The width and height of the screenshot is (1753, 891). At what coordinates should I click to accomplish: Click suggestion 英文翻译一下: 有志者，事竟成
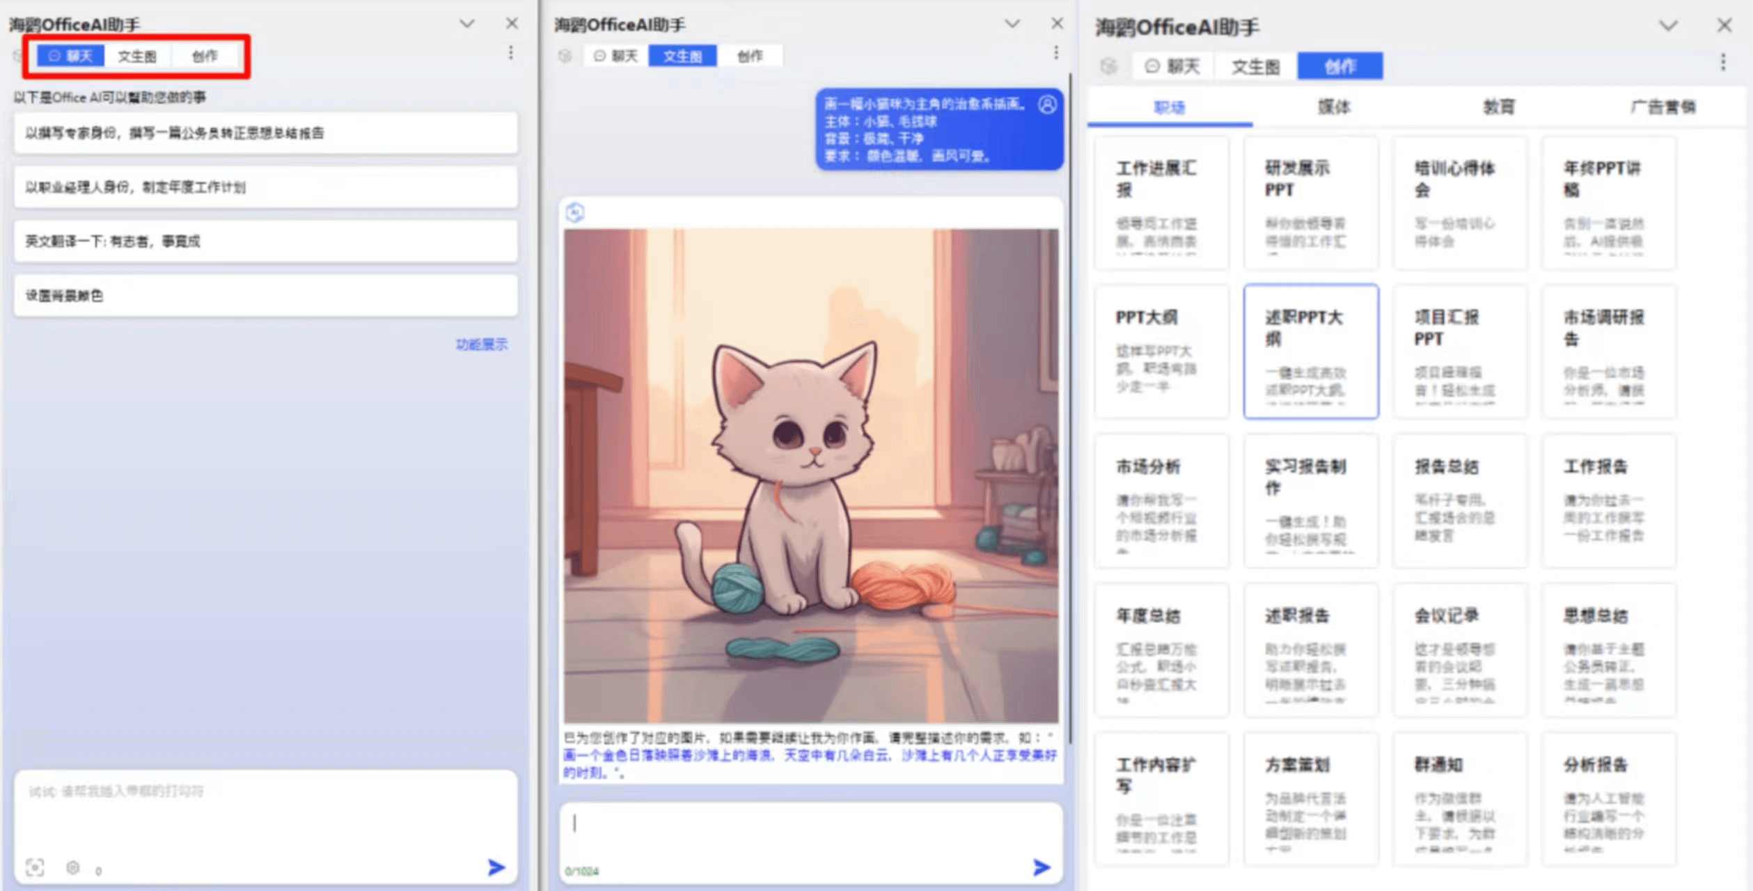point(265,242)
